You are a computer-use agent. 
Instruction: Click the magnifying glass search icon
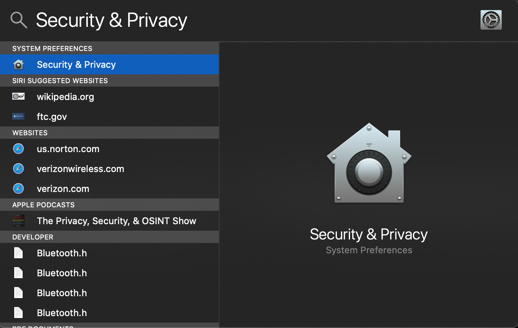pos(19,20)
